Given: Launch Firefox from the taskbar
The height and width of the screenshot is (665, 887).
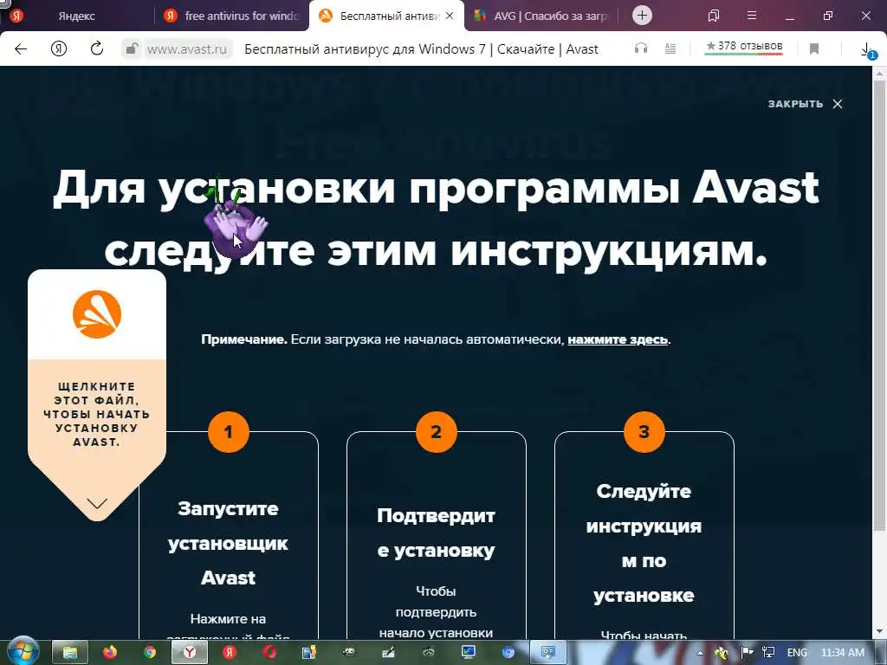Looking at the screenshot, I should click(x=110, y=653).
